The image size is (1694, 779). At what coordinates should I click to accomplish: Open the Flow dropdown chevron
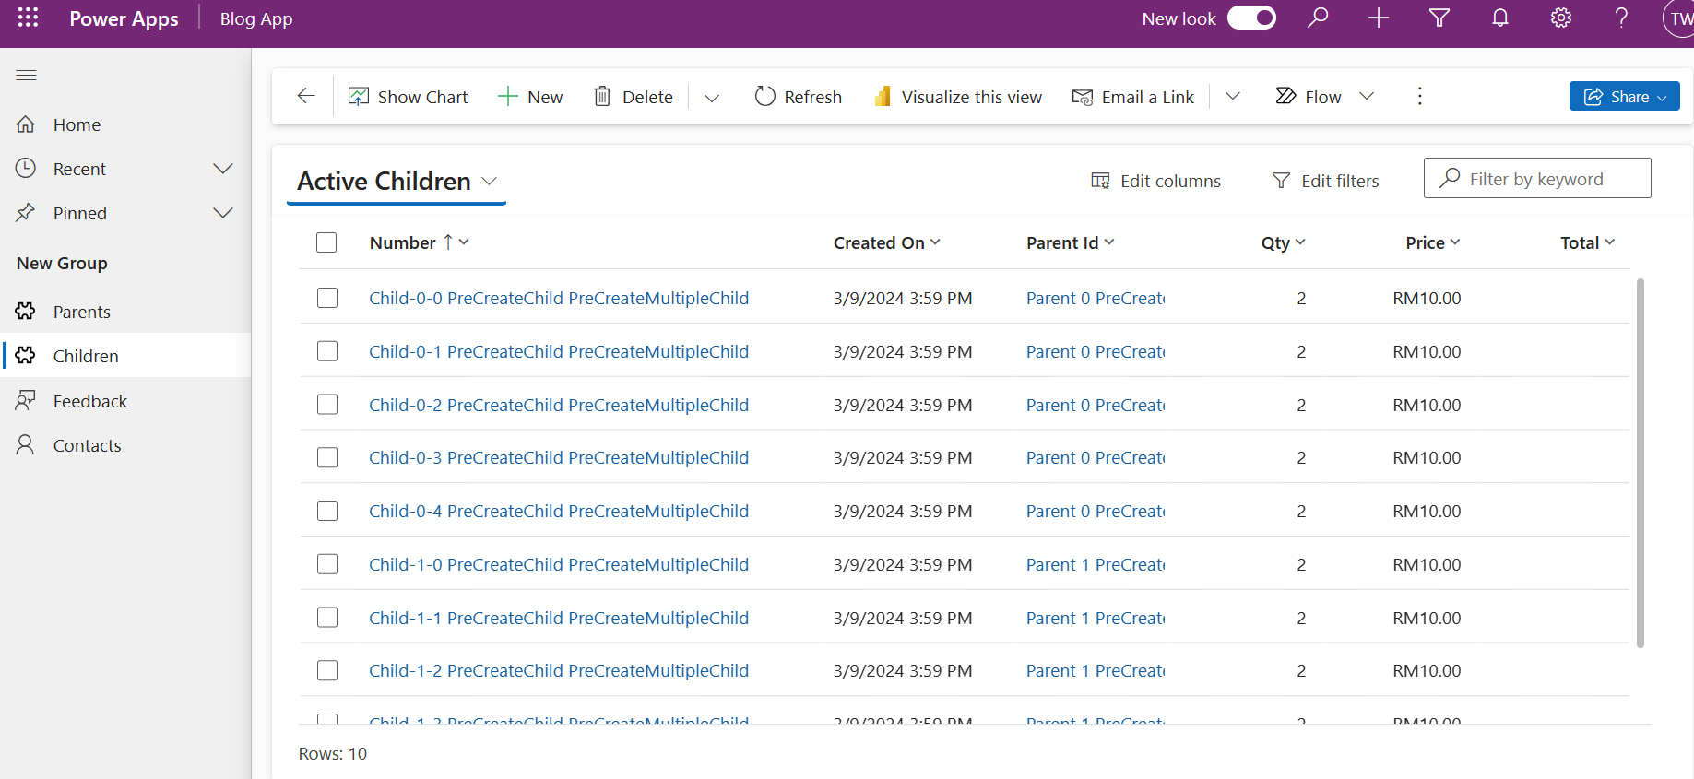click(x=1367, y=96)
